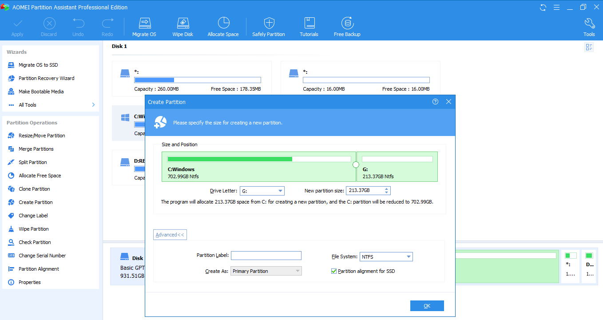Collapse the Advanced options section
This screenshot has height=320, width=603.
point(170,235)
